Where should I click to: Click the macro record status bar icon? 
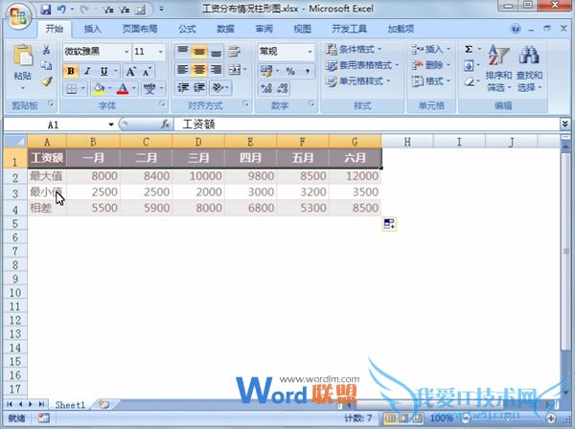[44, 418]
